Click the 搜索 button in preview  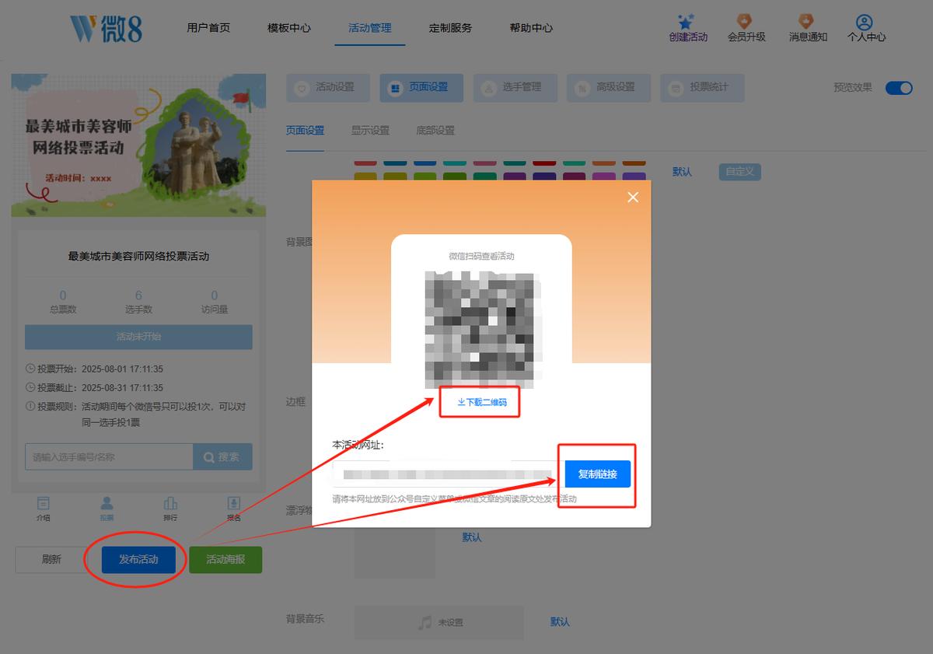222,457
